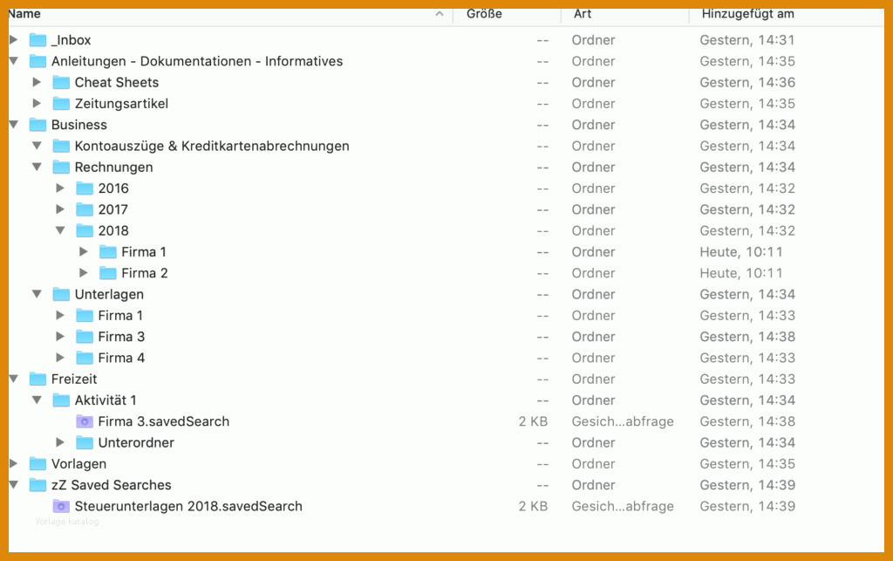This screenshot has width=893, height=561.
Task: Expand Firma 4 folder using its triangle
Action: pyautogui.click(x=60, y=358)
